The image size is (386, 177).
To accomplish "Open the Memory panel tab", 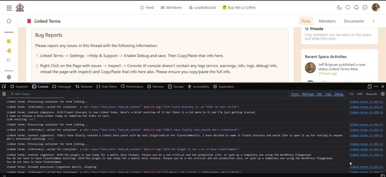I will click(156, 86).
